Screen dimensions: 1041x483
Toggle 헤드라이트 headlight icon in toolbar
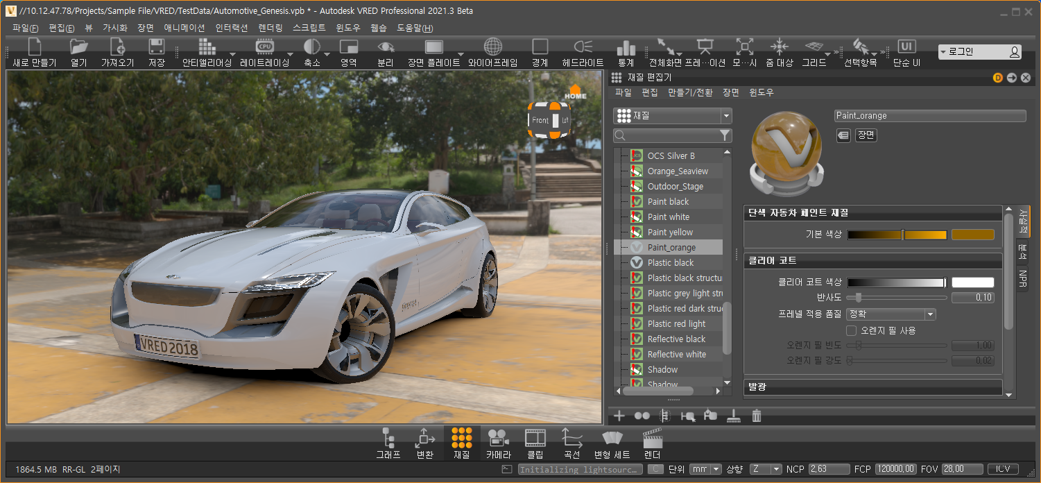pos(583,47)
